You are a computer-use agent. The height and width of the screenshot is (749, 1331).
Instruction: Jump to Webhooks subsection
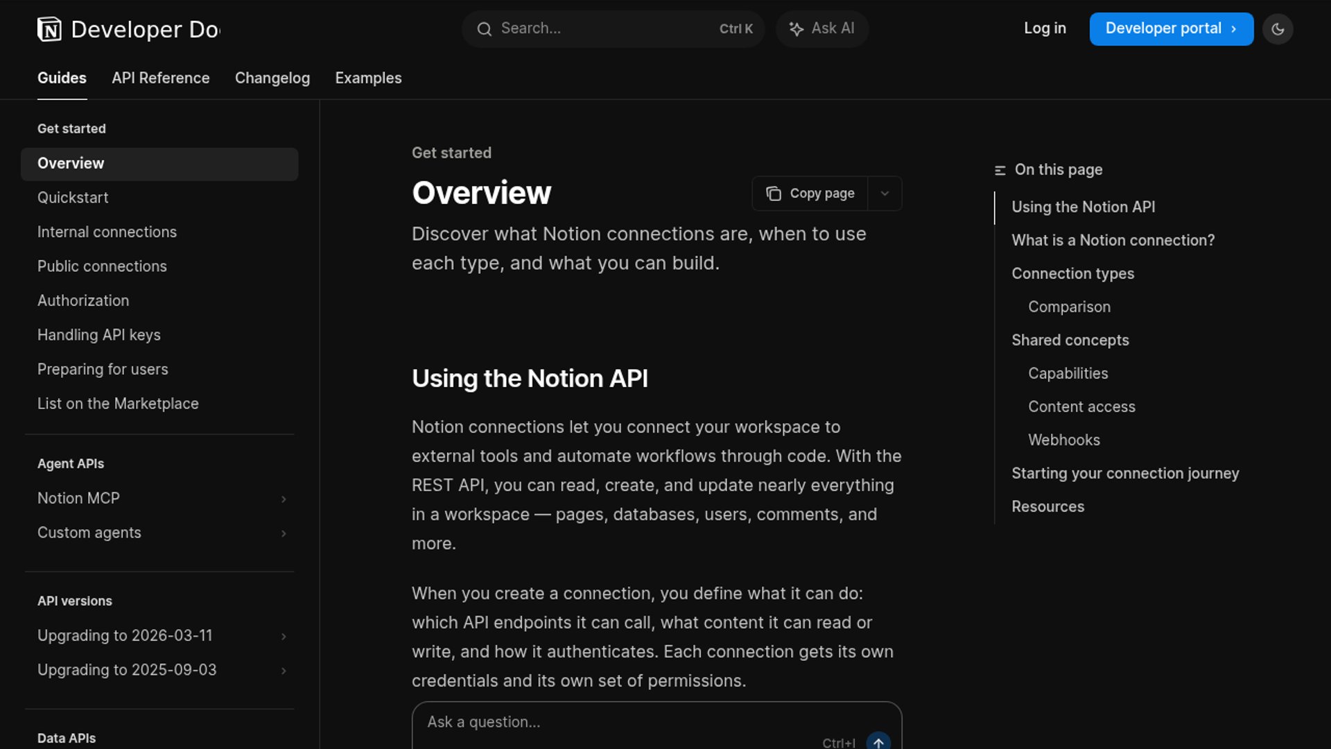(1063, 440)
